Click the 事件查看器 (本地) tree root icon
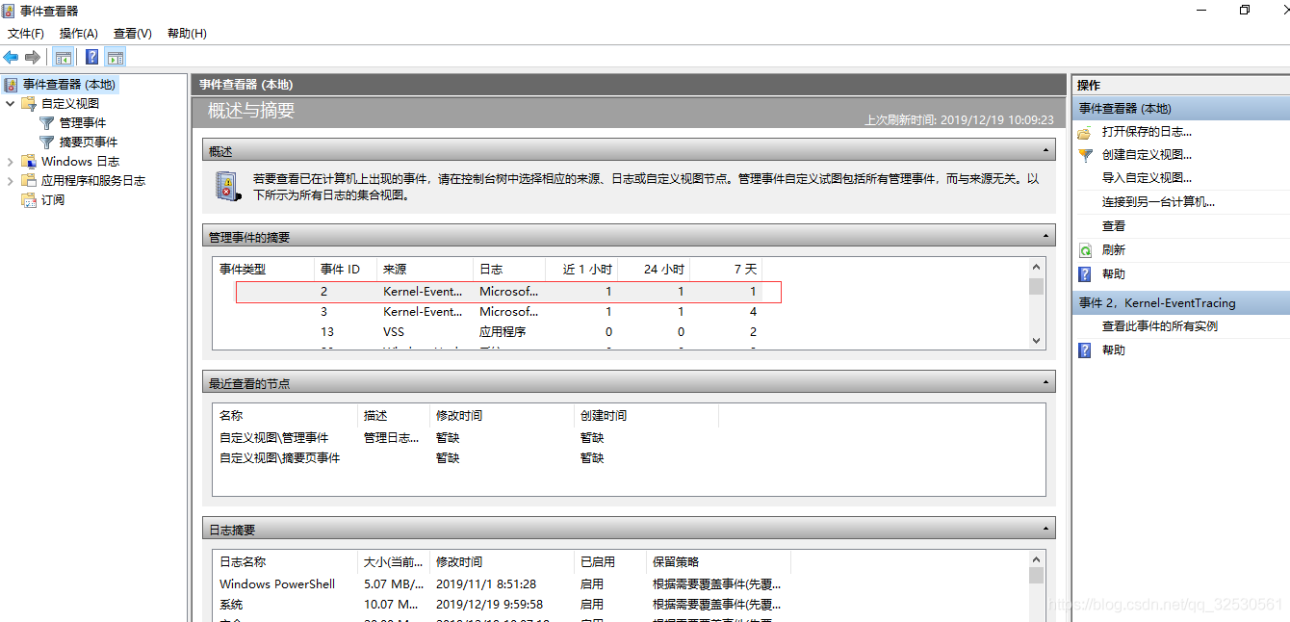This screenshot has height=622, width=1290. coord(11,85)
